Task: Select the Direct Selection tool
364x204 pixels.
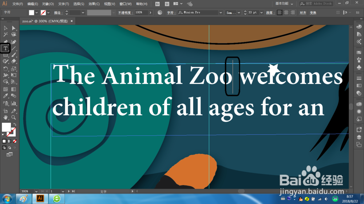Action: click(14, 28)
